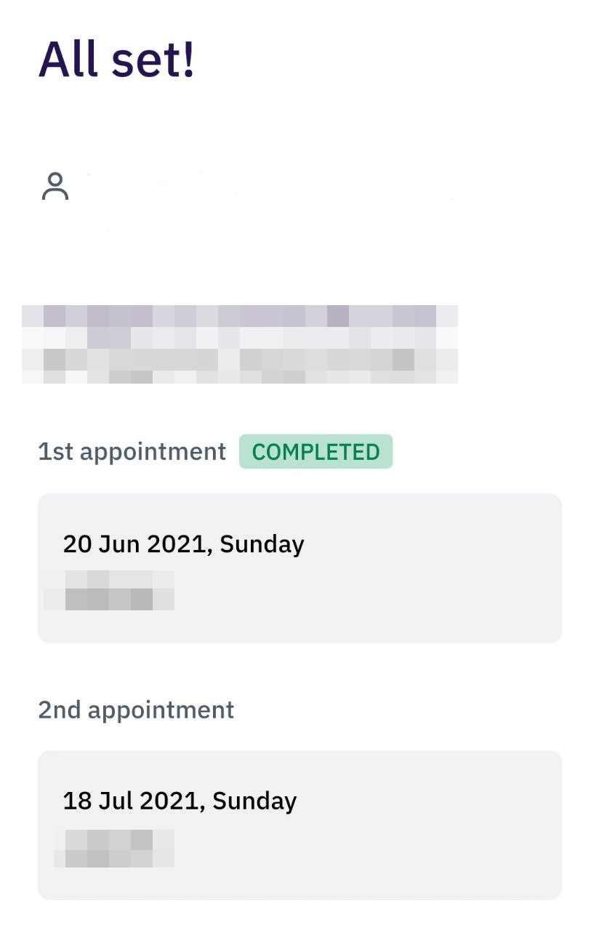Click the person profile icon
Image resolution: width=599 pixels, height=930 pixels.
(55, 186)
